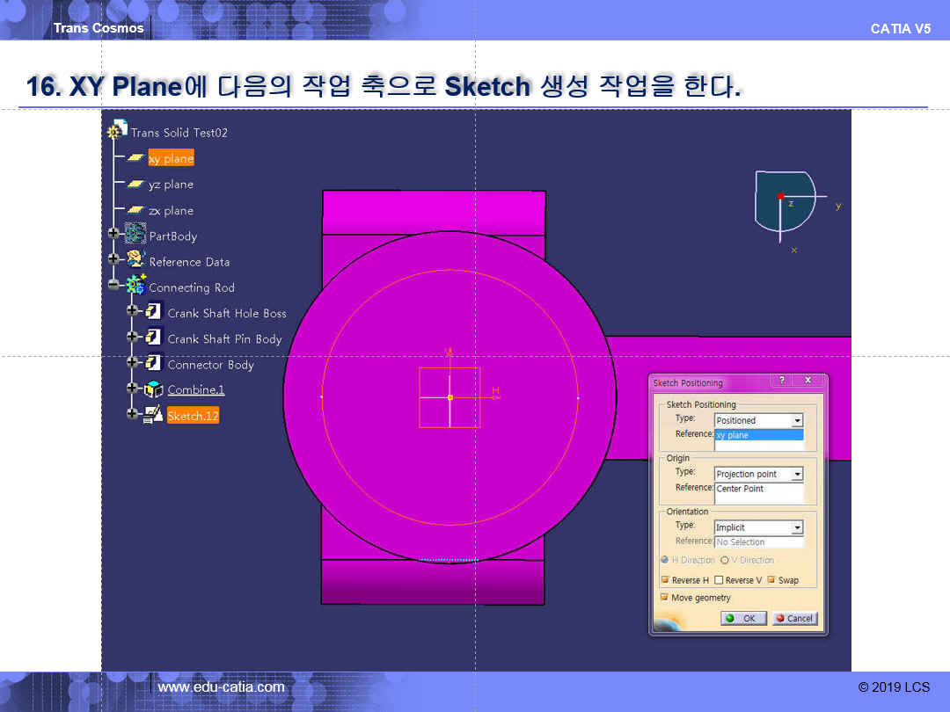This screenshot has width=950, height=712.
Task: Select the yz plane icon in tree
Action: point(135,185)
